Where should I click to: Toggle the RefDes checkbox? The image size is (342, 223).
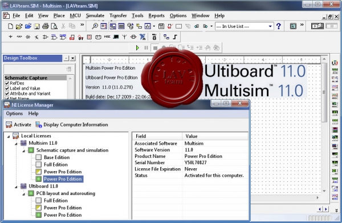[7, 83]
